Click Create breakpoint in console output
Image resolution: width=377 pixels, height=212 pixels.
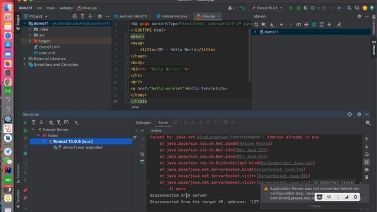[245, 137]
